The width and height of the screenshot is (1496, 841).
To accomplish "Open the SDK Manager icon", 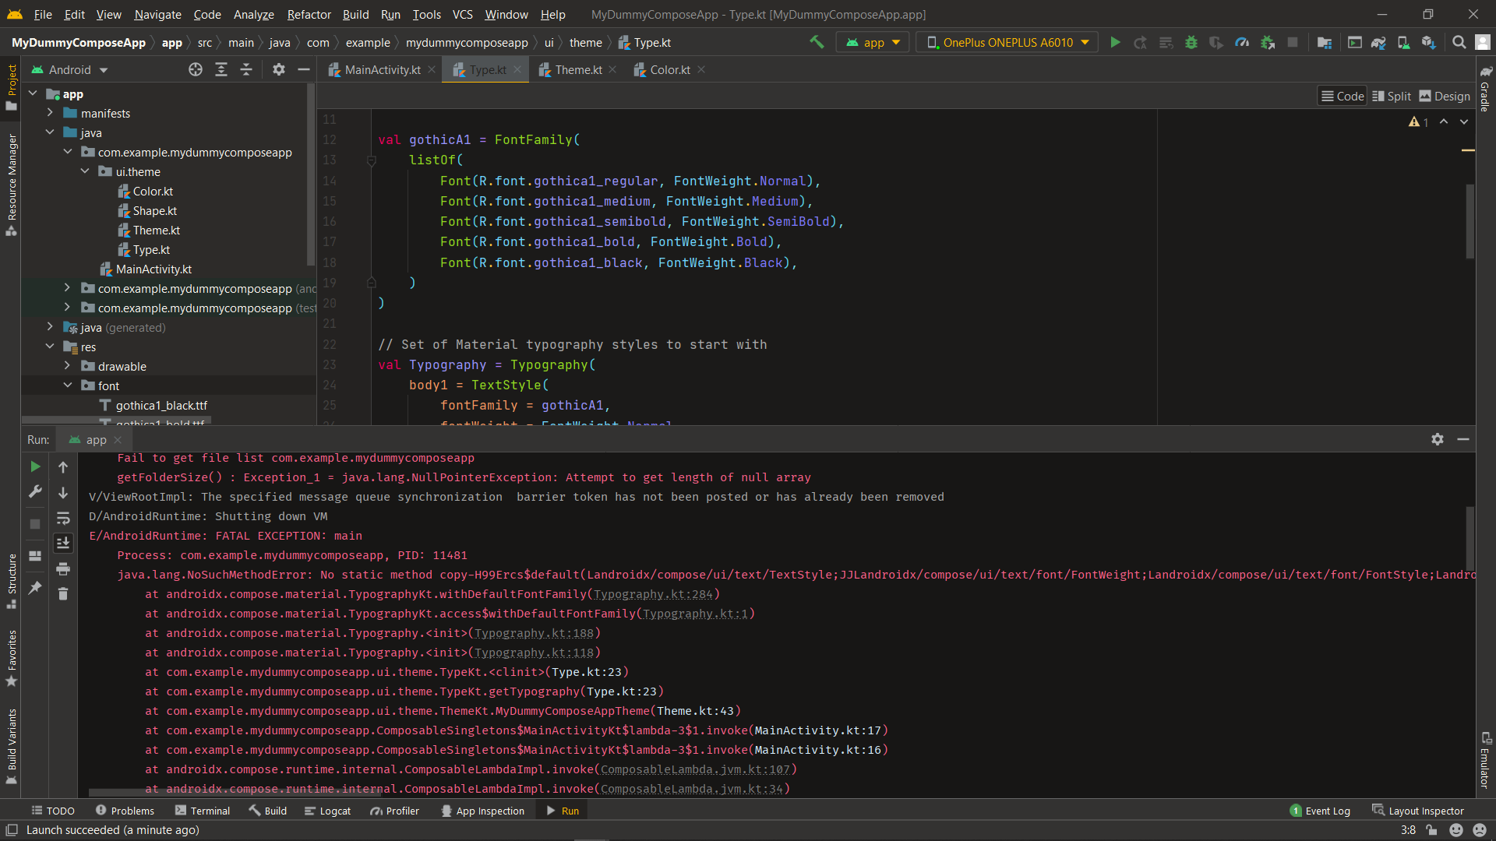I will [1428, 42].
